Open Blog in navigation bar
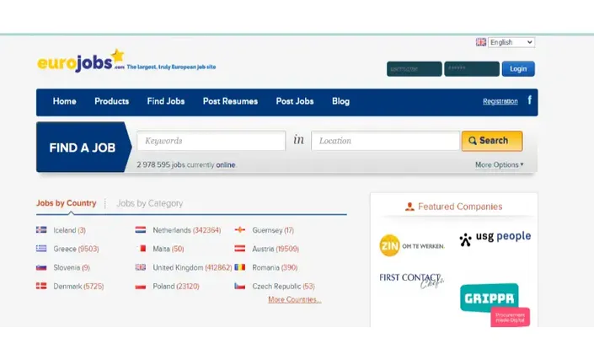 point(341,101)
